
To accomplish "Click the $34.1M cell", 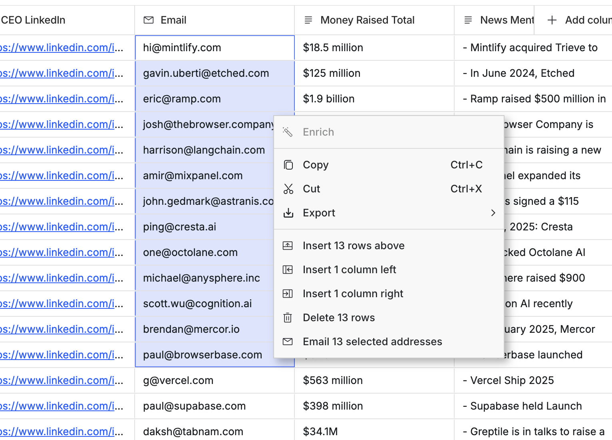I will coord(374,430).
